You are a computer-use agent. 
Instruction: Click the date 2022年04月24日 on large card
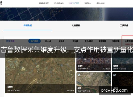(x=13, y=91)
